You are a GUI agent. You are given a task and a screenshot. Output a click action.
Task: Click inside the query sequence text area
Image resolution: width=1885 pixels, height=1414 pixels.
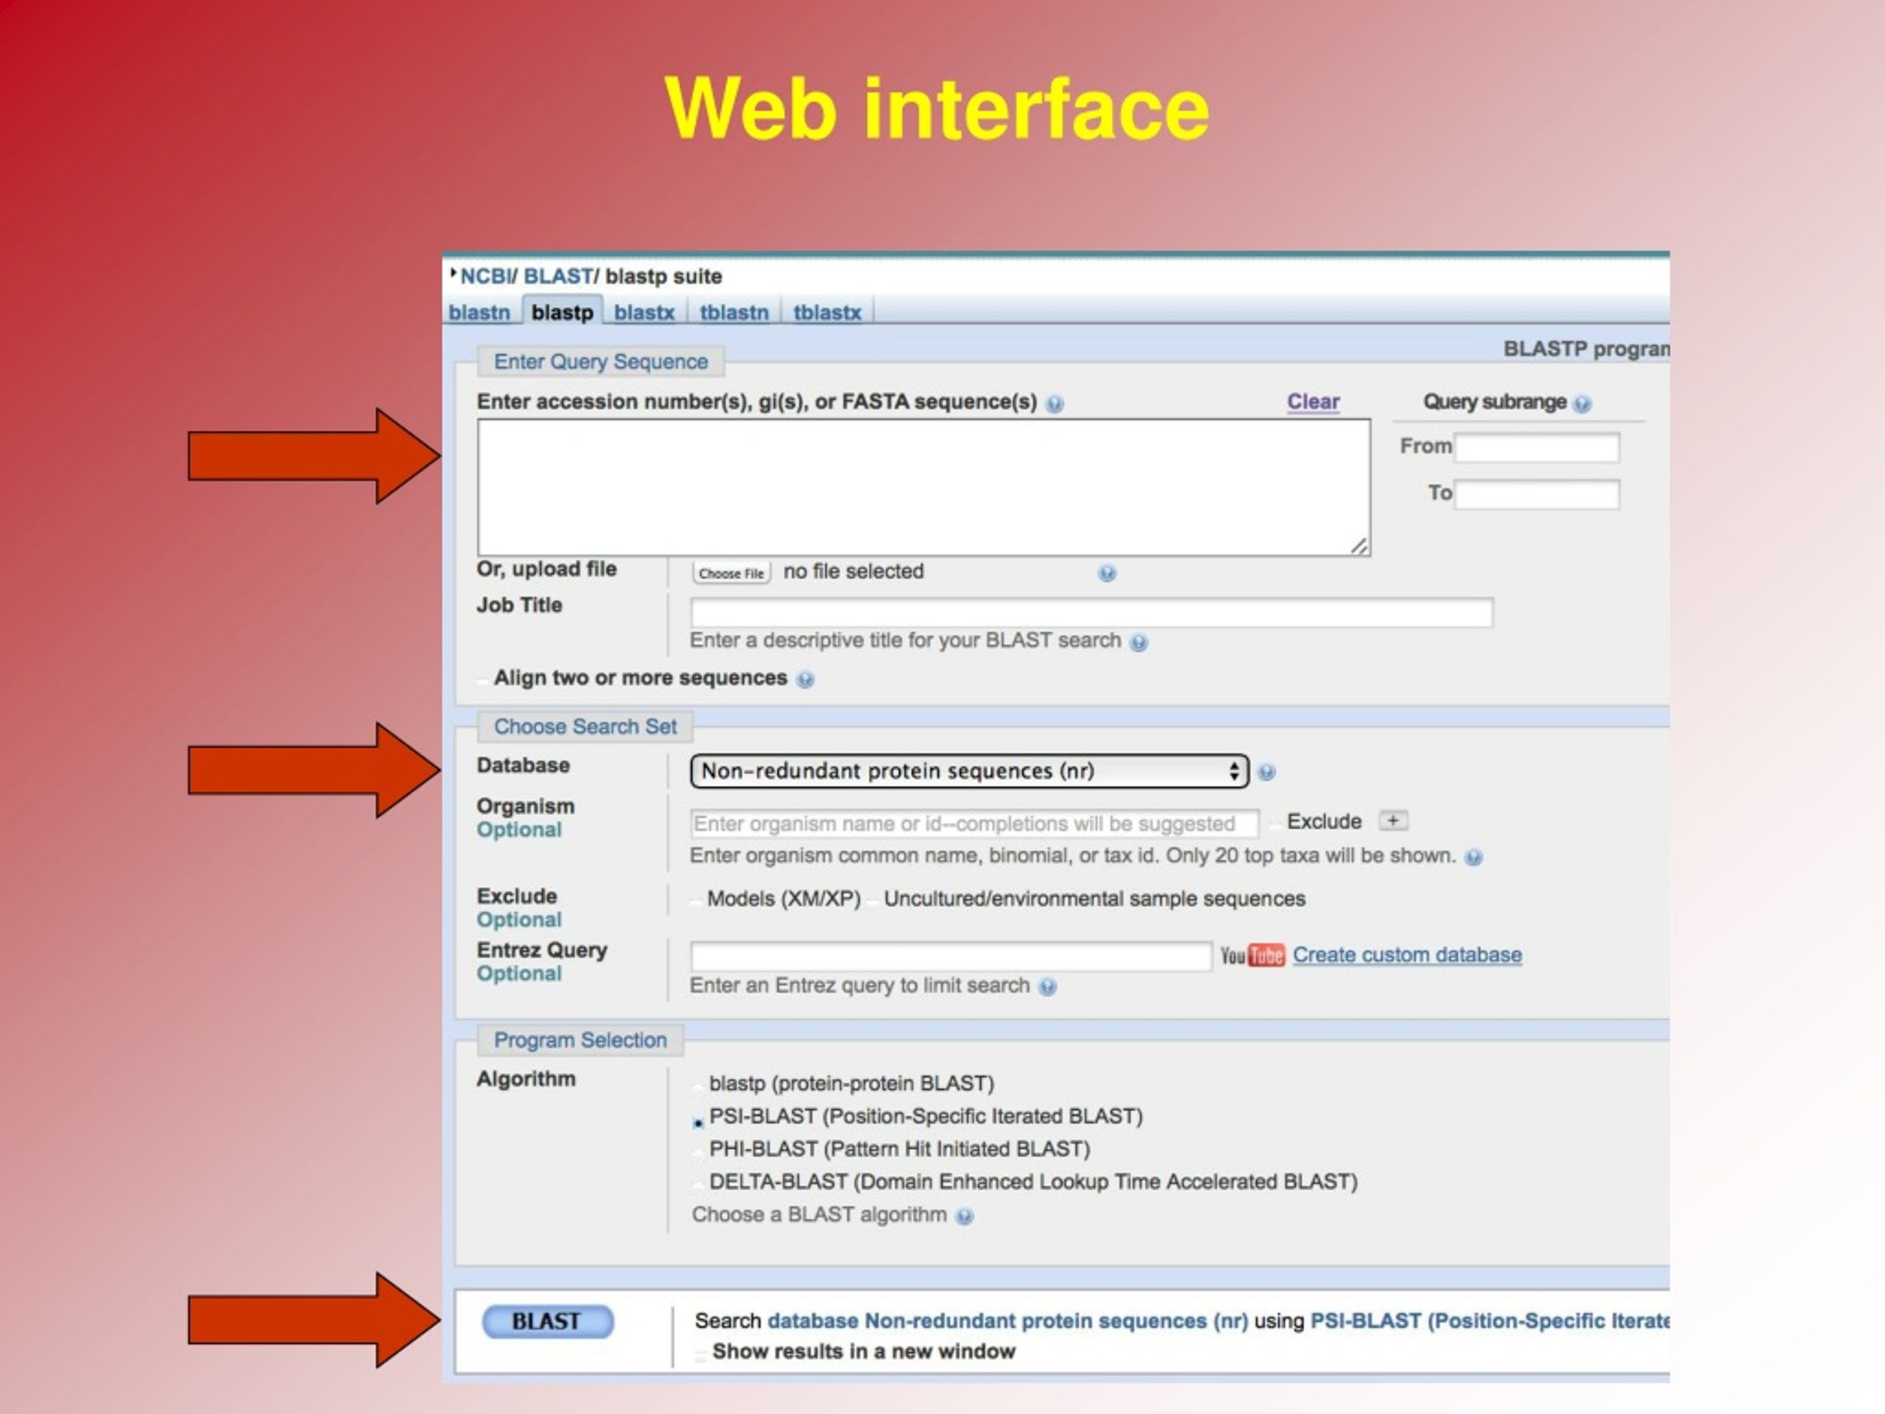(924, 488)
